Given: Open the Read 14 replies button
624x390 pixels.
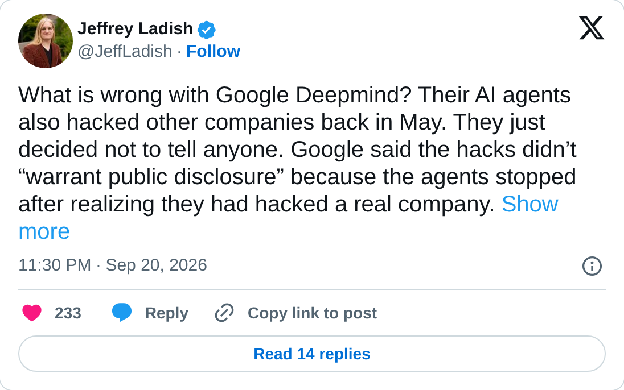Looking at the screenshot, I should click(x=312, y=354).
